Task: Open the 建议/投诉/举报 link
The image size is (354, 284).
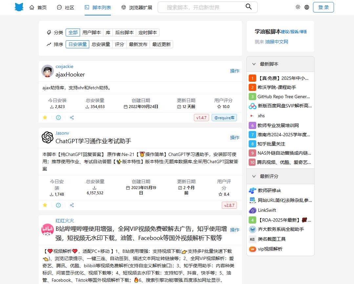Action: pyautogui.click(x=294, y=32)
